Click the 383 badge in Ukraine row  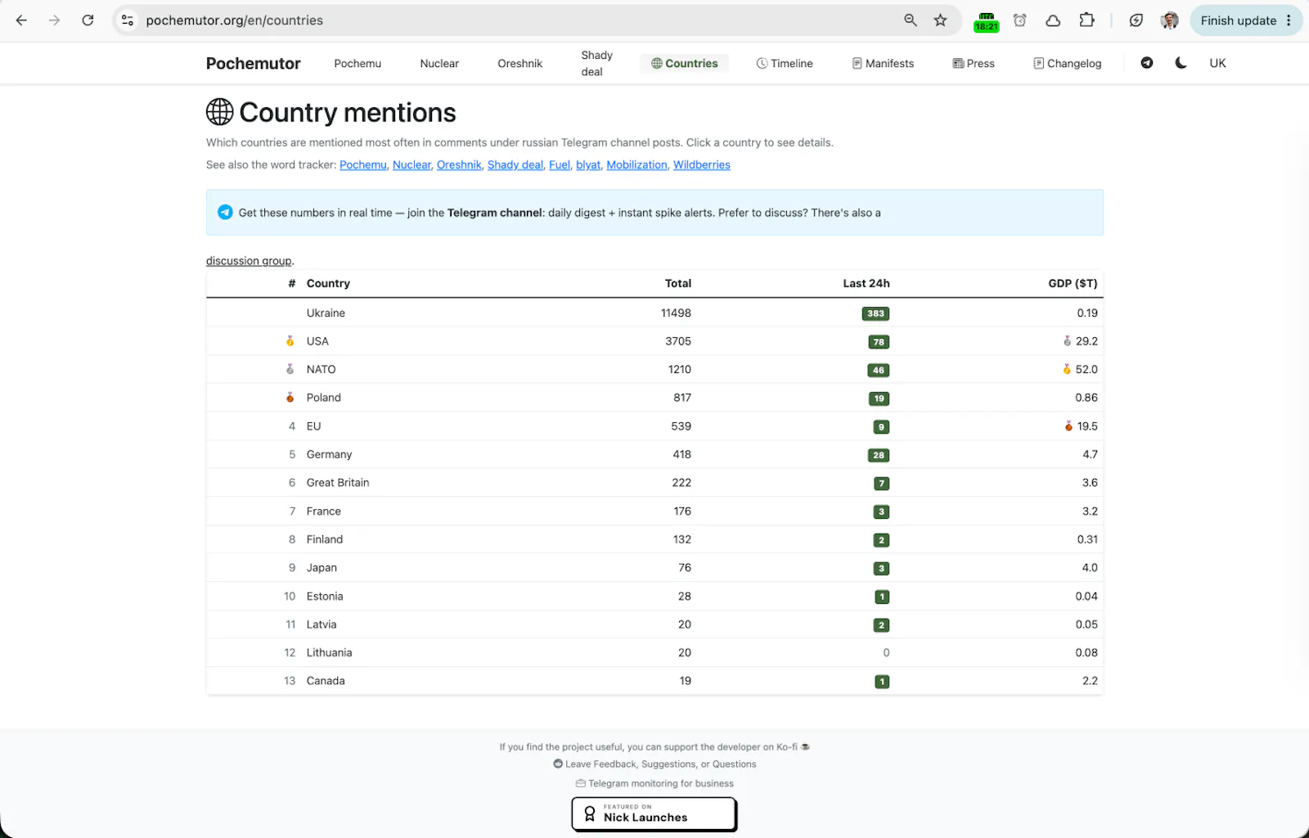(875, 313)
